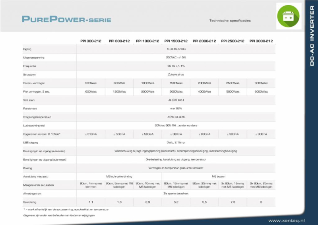Click the 'Frequentie' row label
This screenshot has height=225, width=318.
coord(29,66)
